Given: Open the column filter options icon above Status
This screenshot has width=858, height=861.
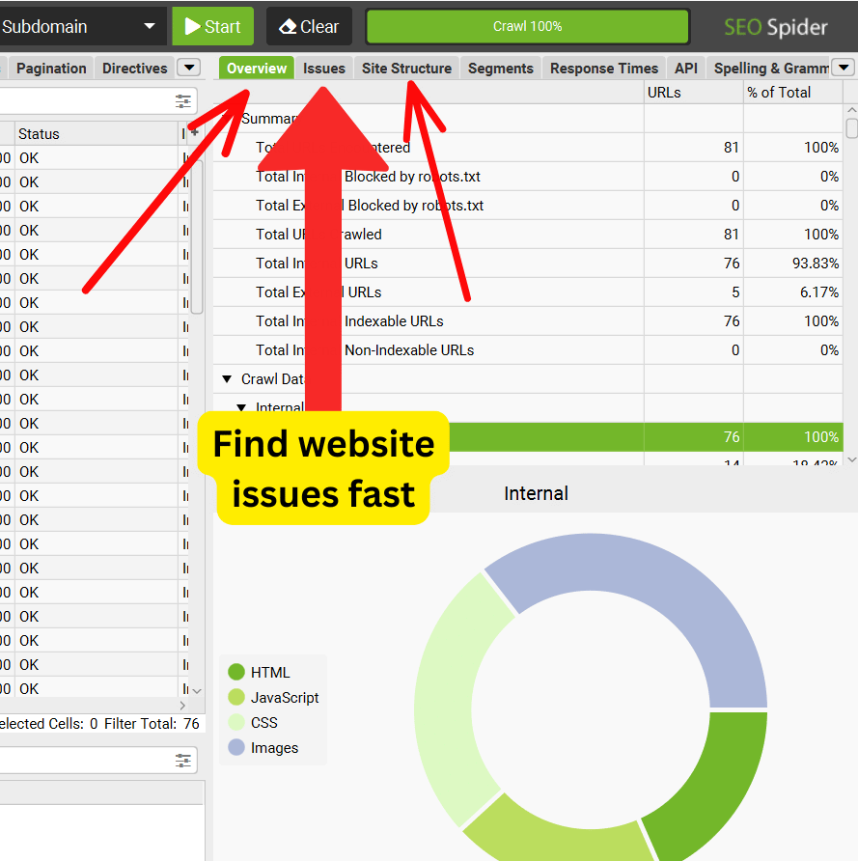Looking at the screenshot, I should click(182, 100).
